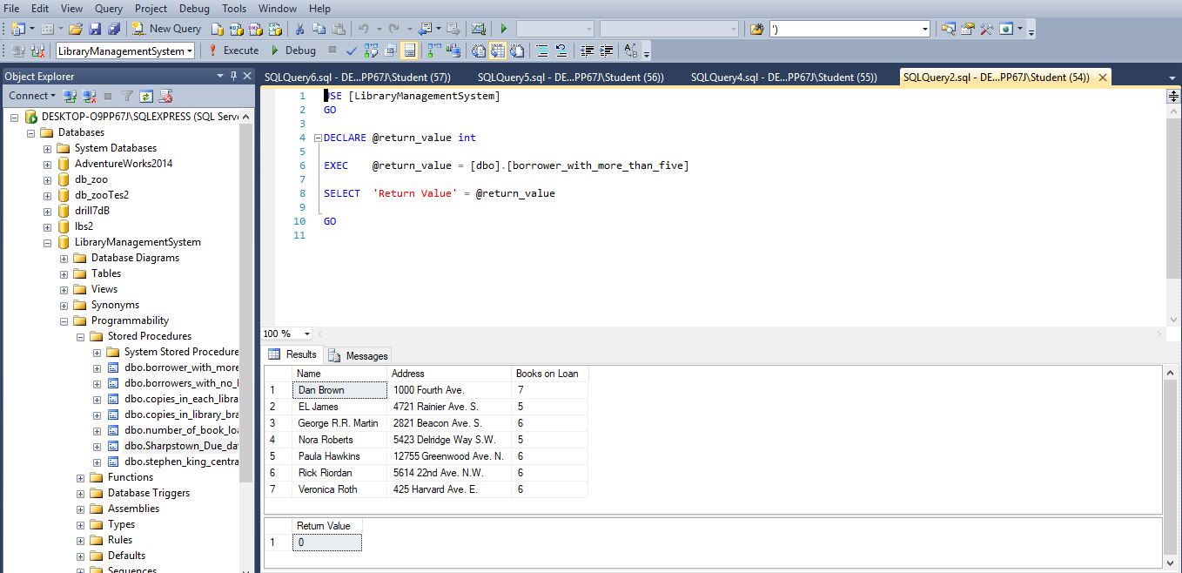Open the Activity Monitor icon

point(479,29)
